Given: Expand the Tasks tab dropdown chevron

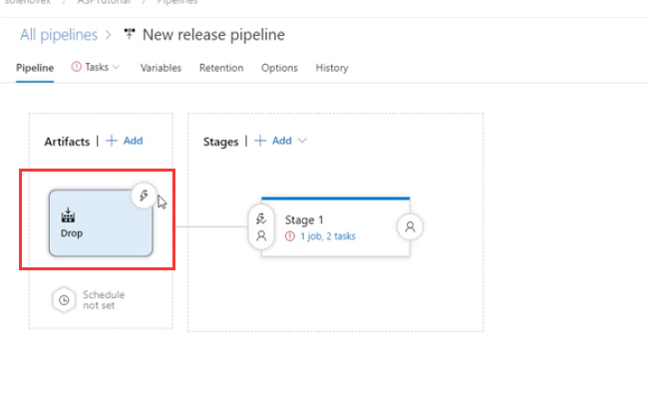Looking at the screenshot, I should pyautogui.click(x=116, y=67).
